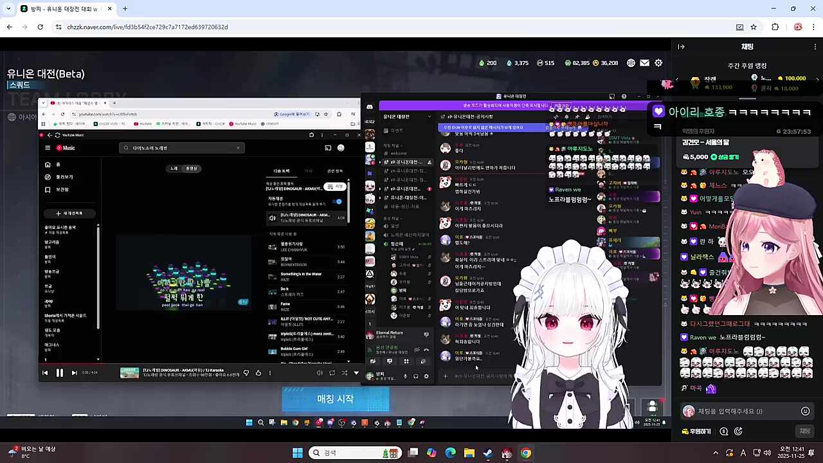Open the YouTube Music hamburger menu
This screenshot has height=463, width=823.
point(48,148)
